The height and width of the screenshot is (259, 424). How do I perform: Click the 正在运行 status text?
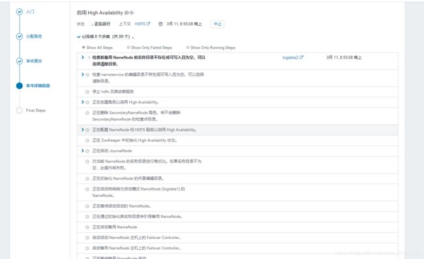[x=102, y=24]
